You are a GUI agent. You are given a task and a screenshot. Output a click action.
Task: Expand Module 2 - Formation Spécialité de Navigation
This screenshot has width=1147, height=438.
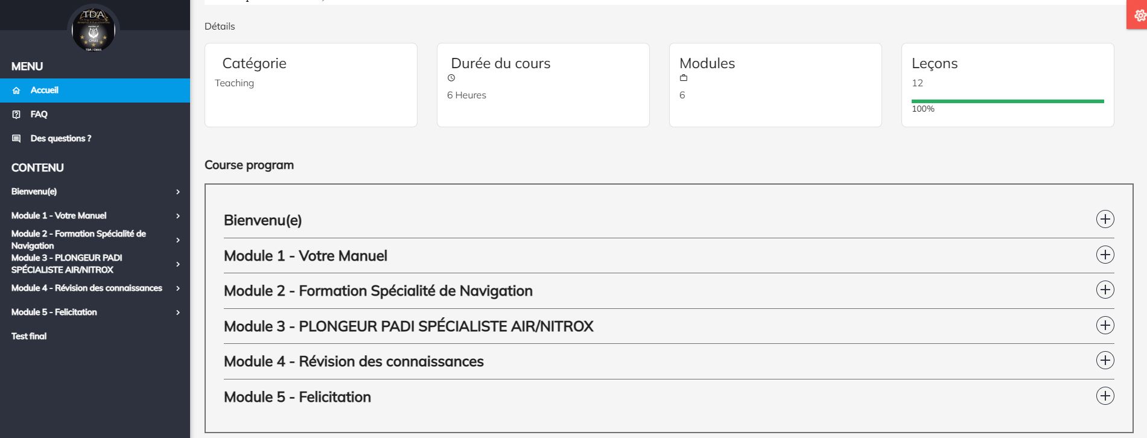(x=1105, y=290)
